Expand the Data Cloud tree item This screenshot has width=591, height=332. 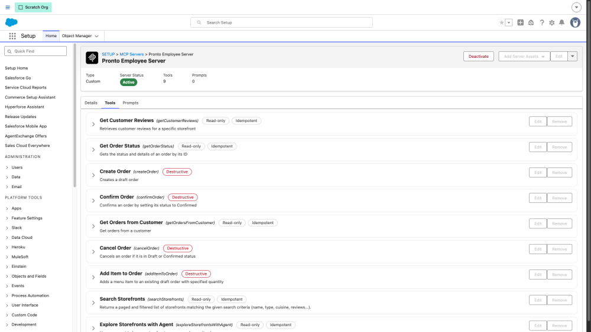pyautogui.click(x=7, y=238)
